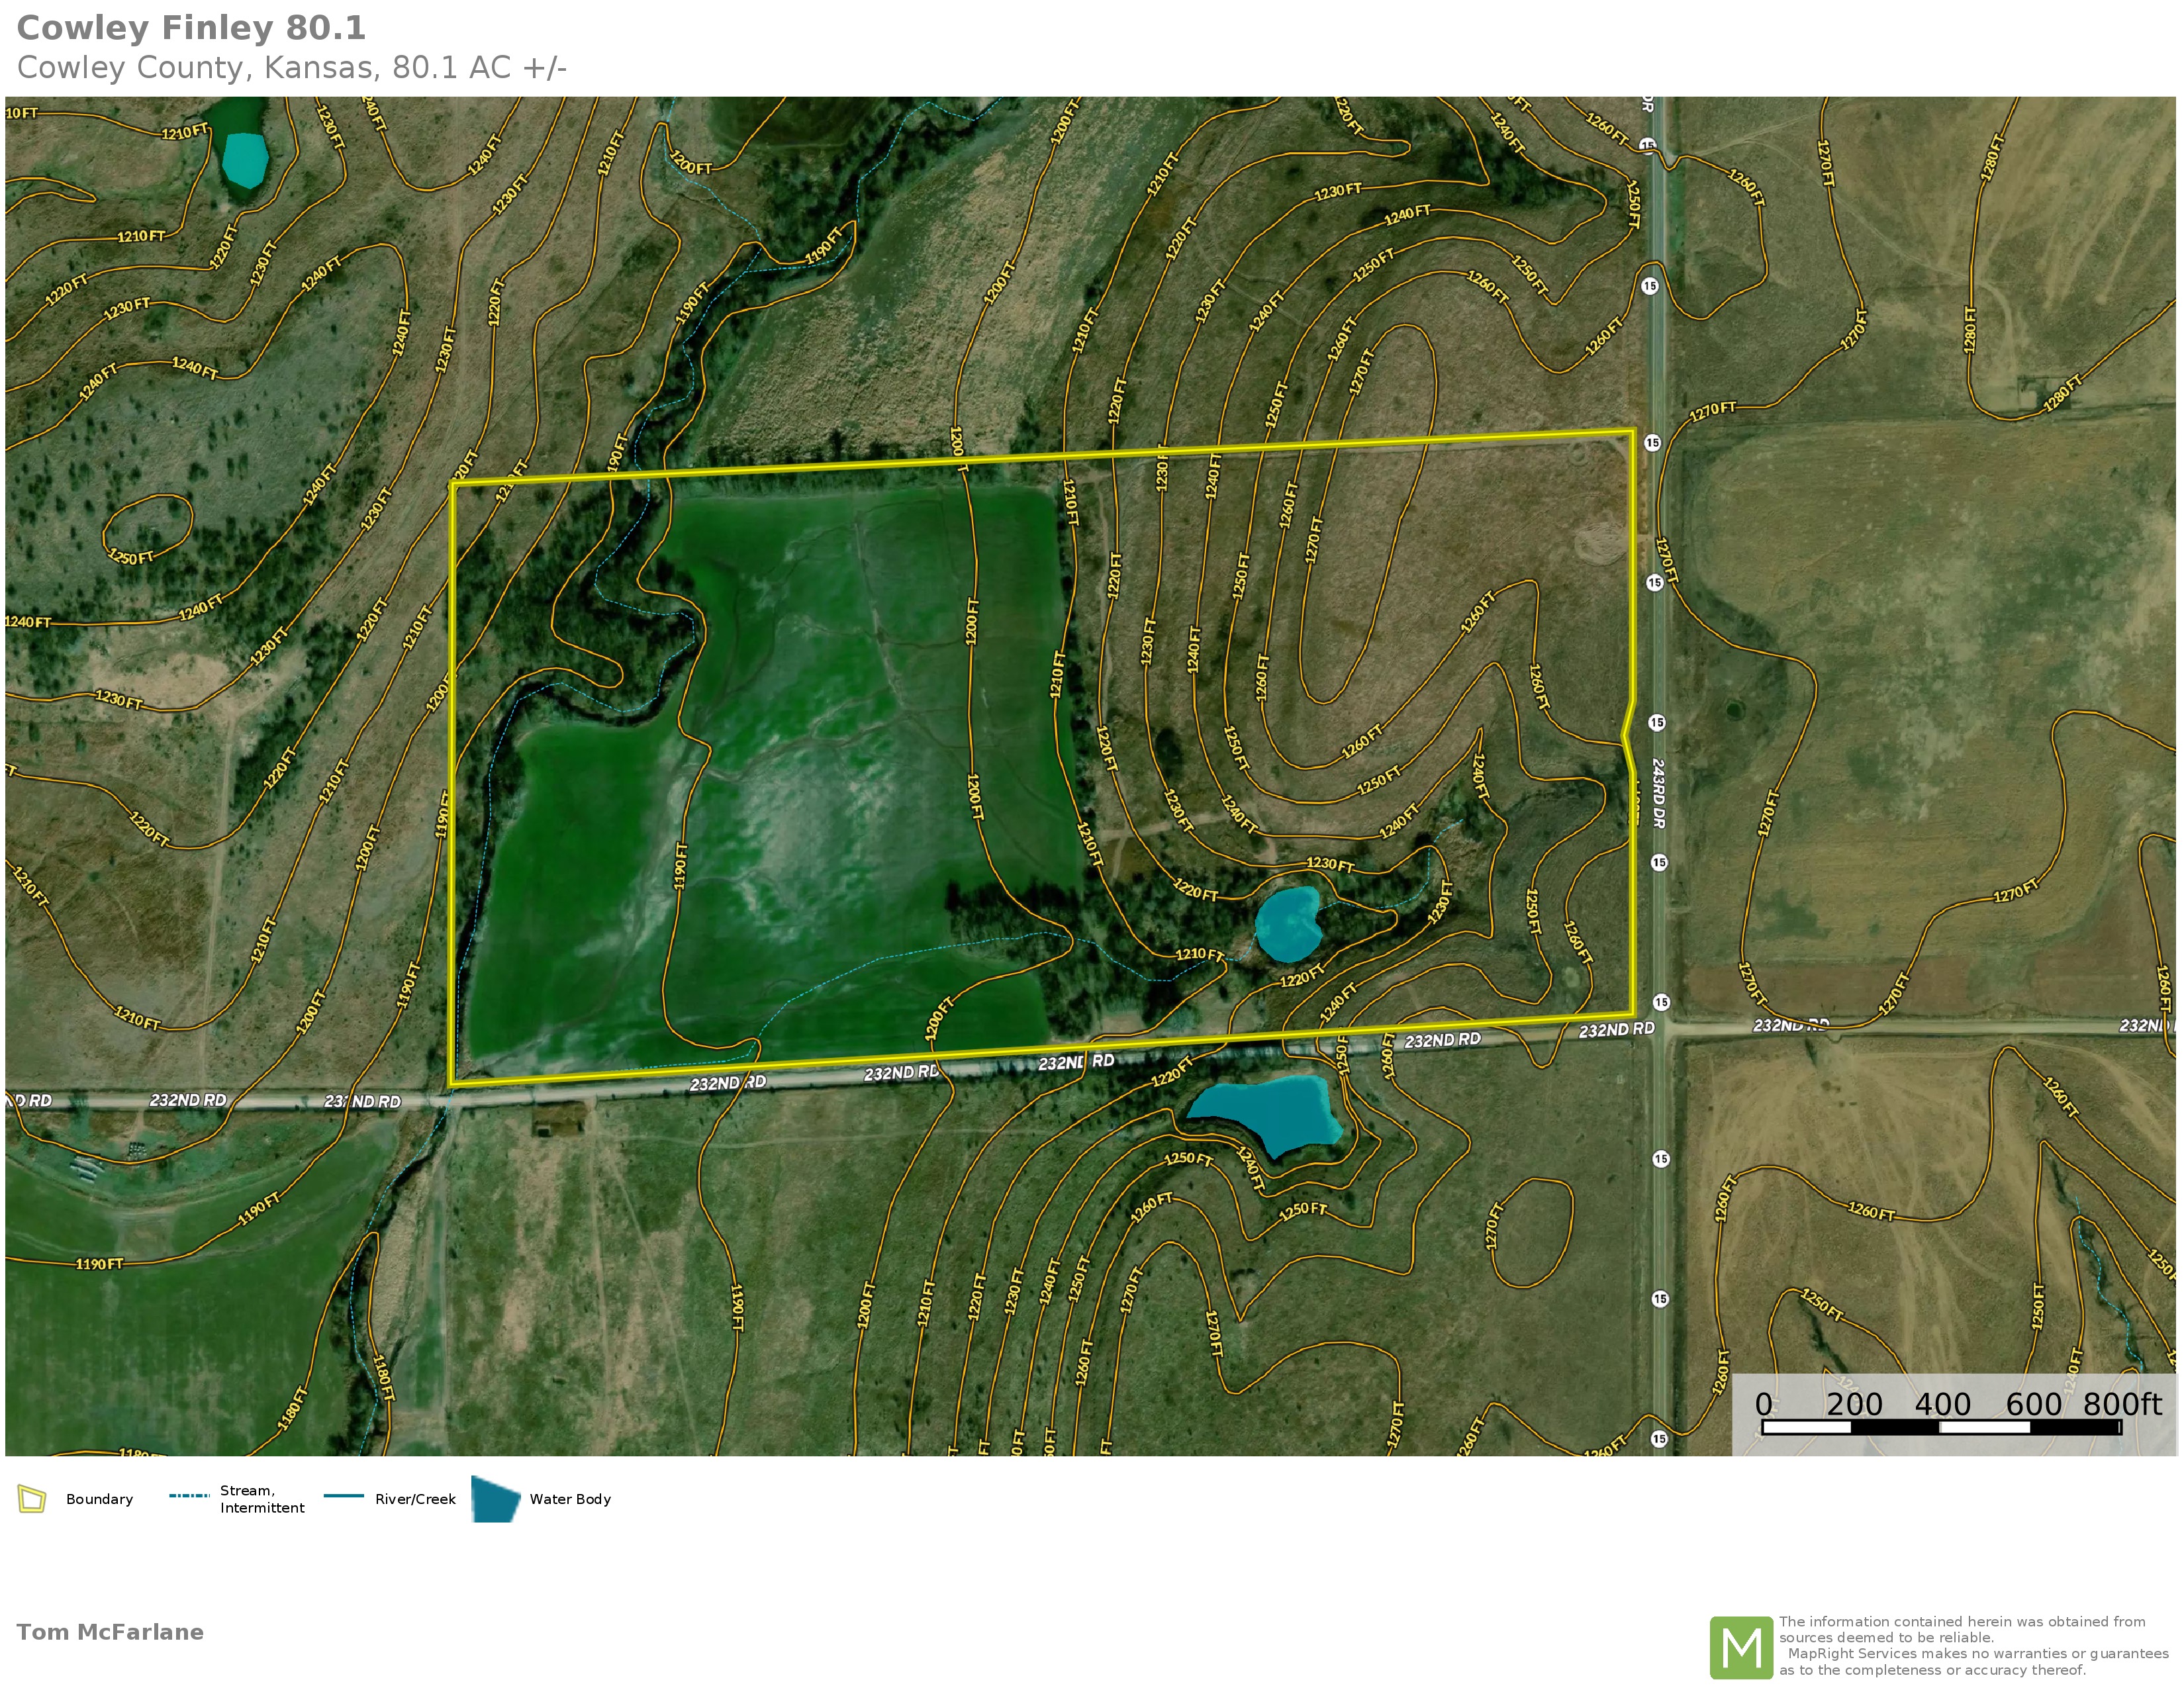Click the River/Creek legend label

pyautogui.click(x=415, y=1499)
